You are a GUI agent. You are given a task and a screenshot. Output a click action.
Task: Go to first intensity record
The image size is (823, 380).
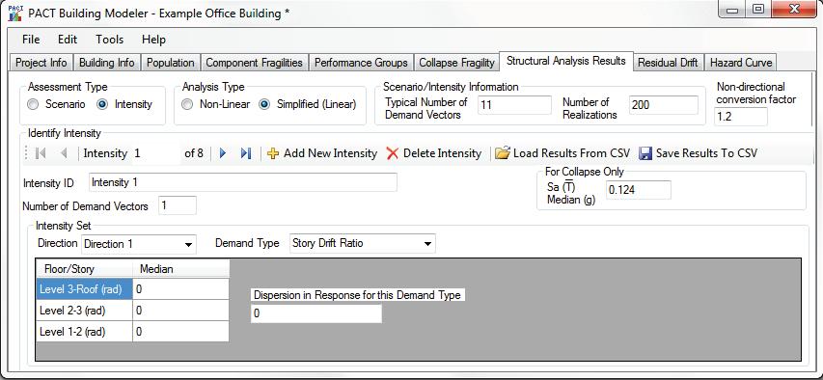(x=41, y=153)
